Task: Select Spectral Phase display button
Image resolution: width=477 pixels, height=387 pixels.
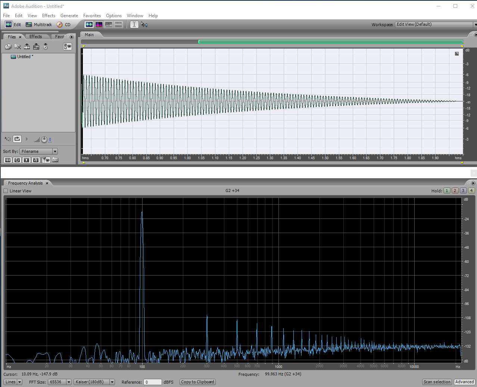Action: [x=118, y=25]
